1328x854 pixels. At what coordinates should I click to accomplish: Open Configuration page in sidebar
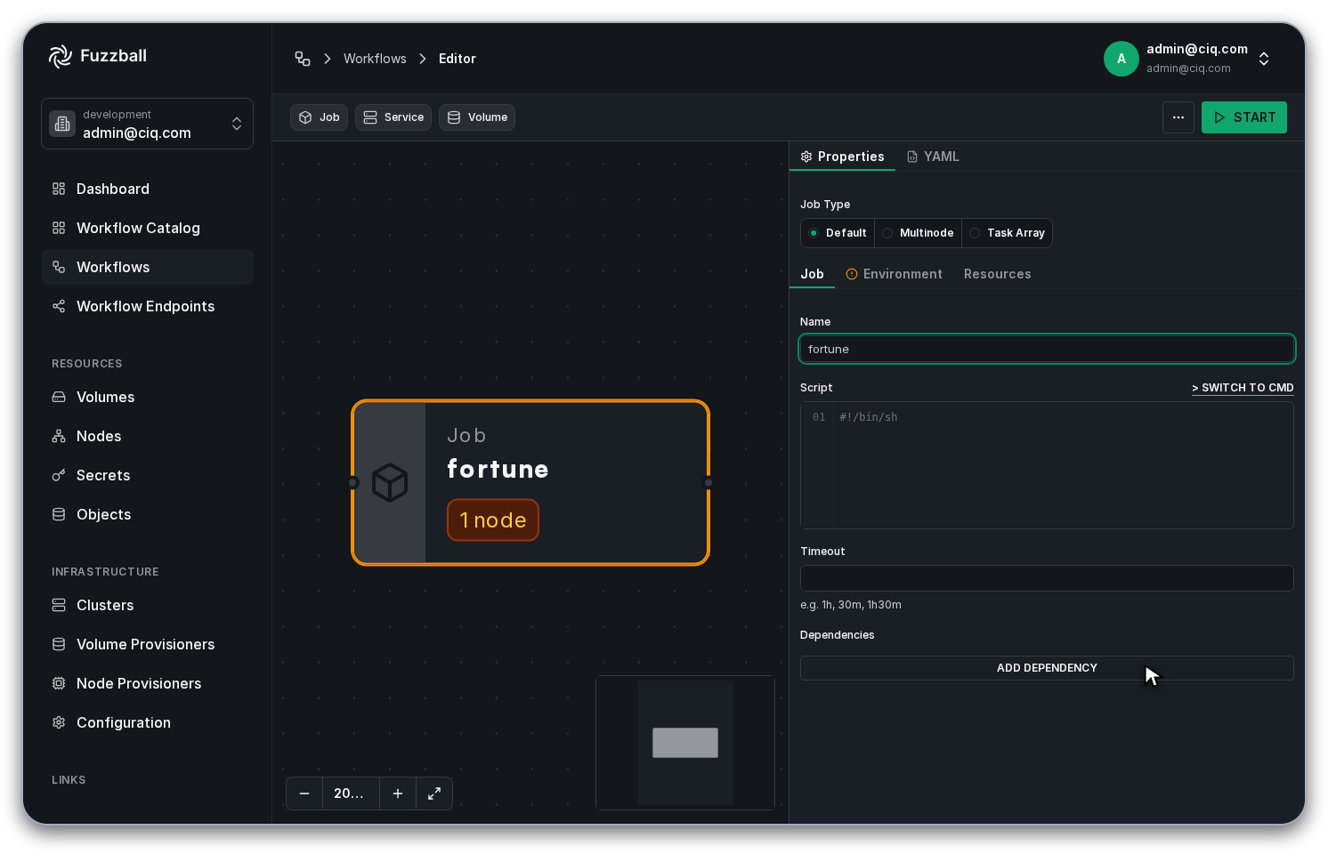pos(147,722)
